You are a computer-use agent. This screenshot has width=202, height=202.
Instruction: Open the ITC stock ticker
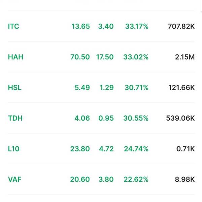(13, 26)
